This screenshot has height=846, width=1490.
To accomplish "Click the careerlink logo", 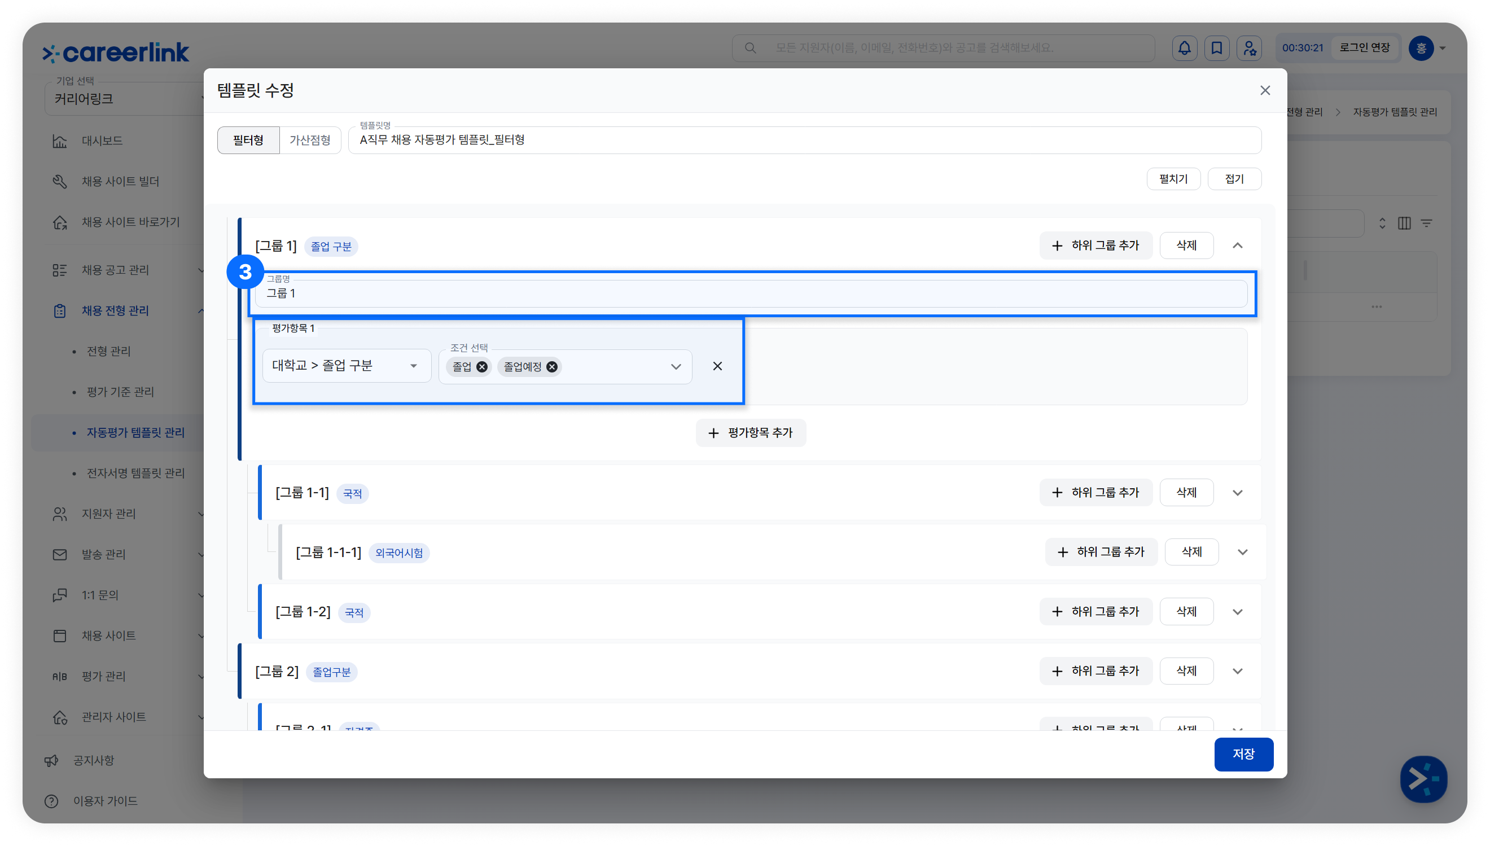I will [x=116, y=52].
